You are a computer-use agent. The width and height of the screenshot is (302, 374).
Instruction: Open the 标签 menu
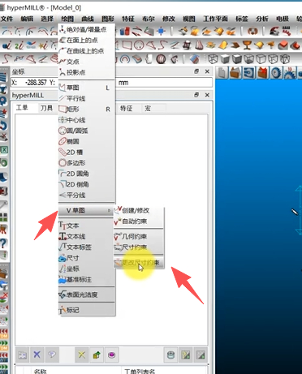pyautogui.click(x=242, y=19)
